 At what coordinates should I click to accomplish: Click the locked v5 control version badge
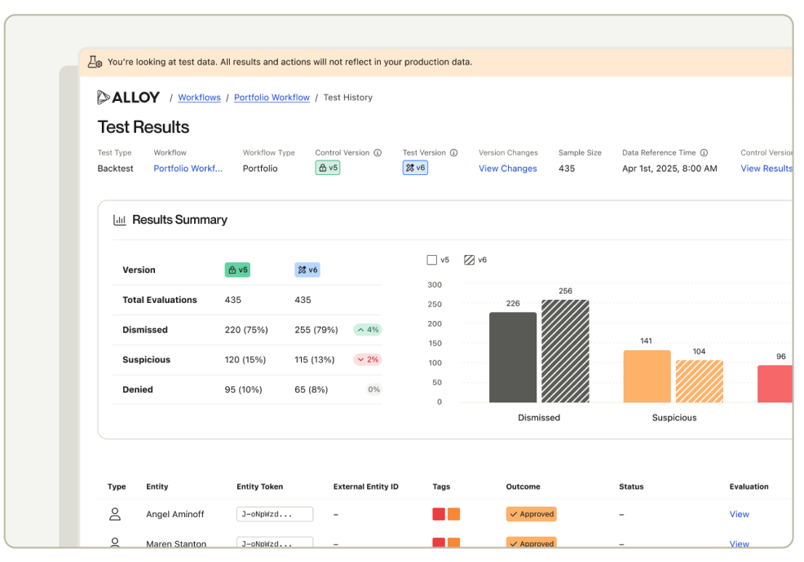coord(327,168)
